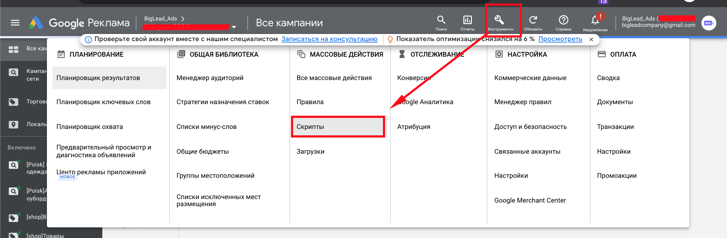727x238 pixels.
Task: Open Центр рекламы приложений
Action: pyautogui.click(x=101, y=172)
